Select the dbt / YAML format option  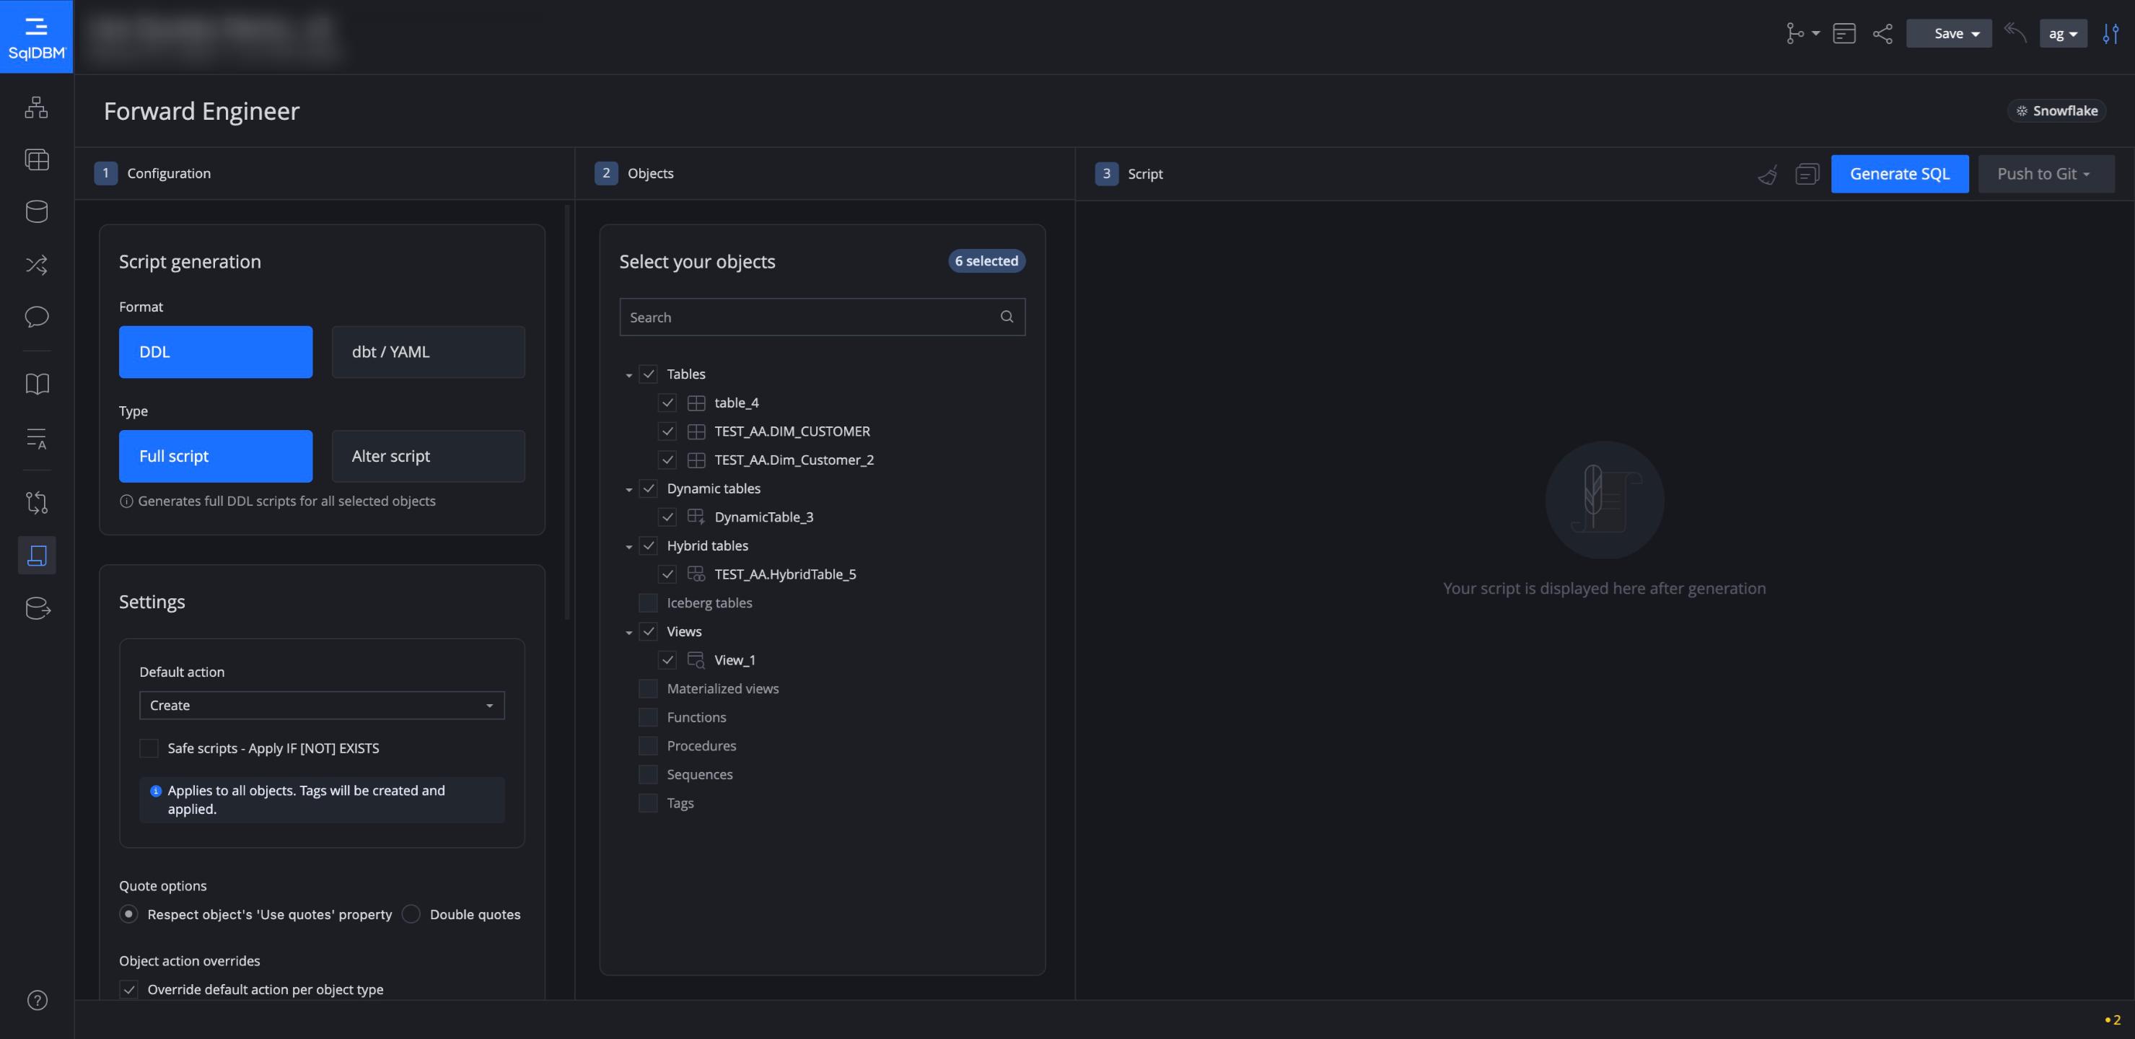point(429,352)
